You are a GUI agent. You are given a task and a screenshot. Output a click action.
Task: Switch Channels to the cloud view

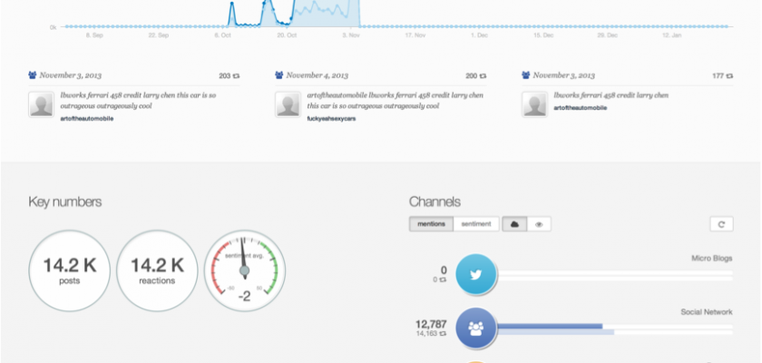(x=515, y=224)
